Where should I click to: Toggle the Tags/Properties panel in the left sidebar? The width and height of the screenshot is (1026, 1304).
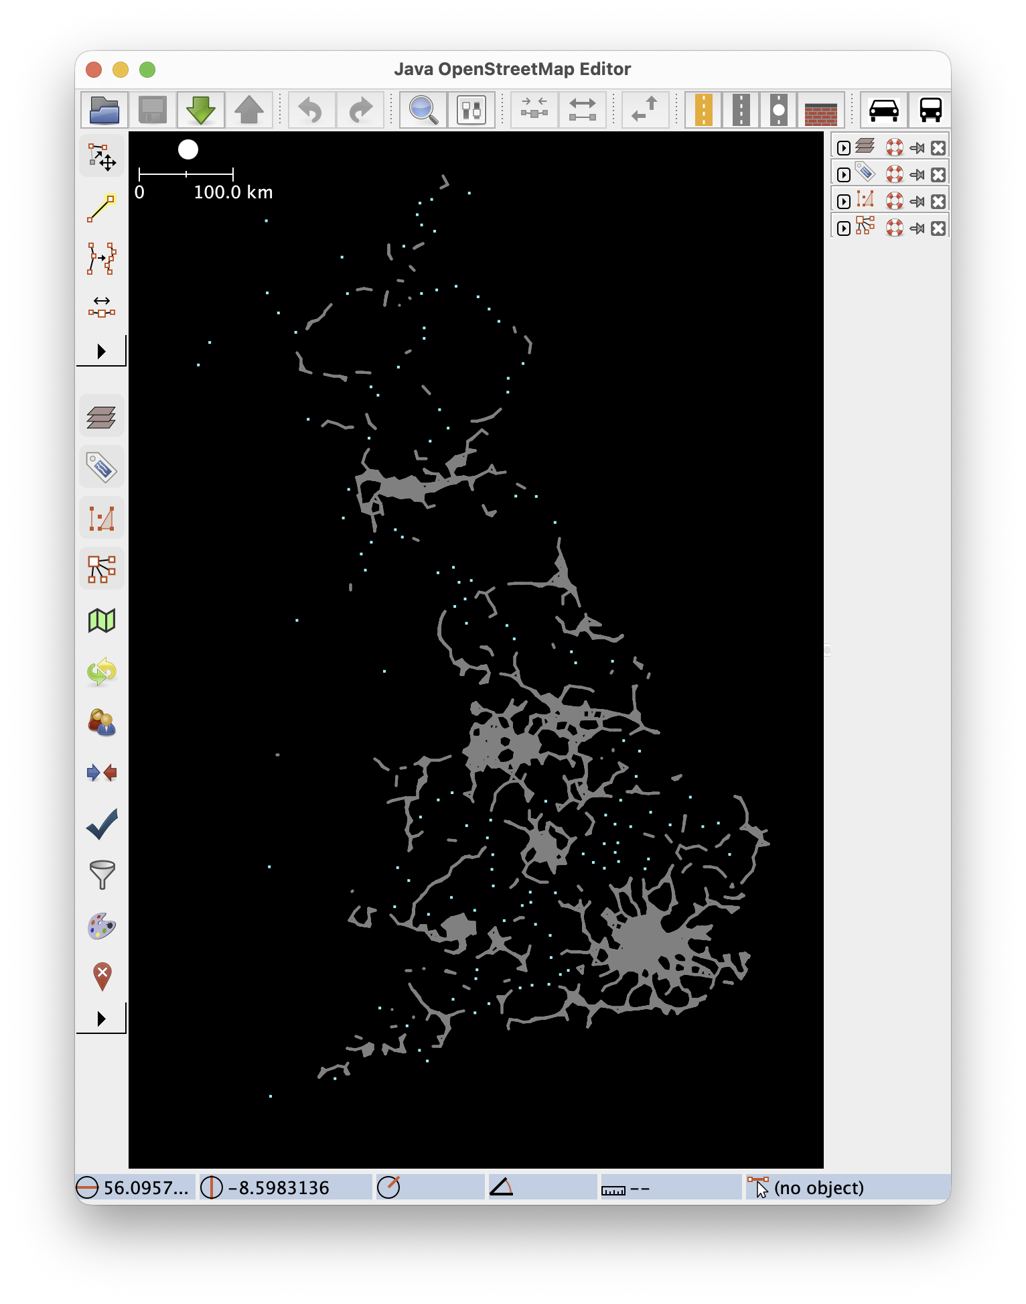(102, 468)
